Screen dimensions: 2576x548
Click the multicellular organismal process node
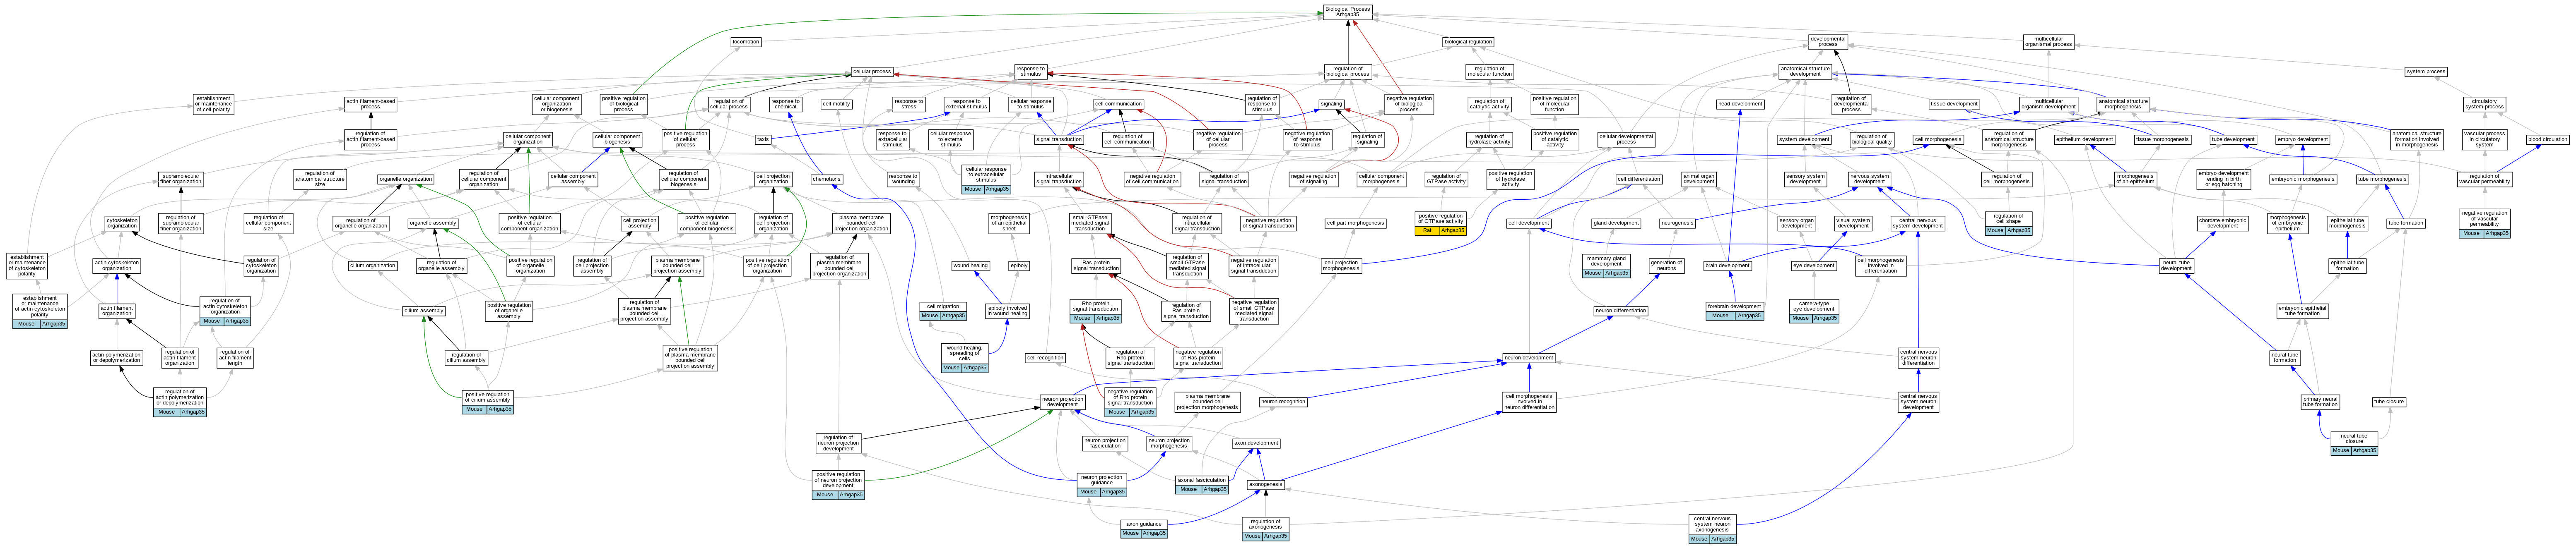coord(2048,42)
